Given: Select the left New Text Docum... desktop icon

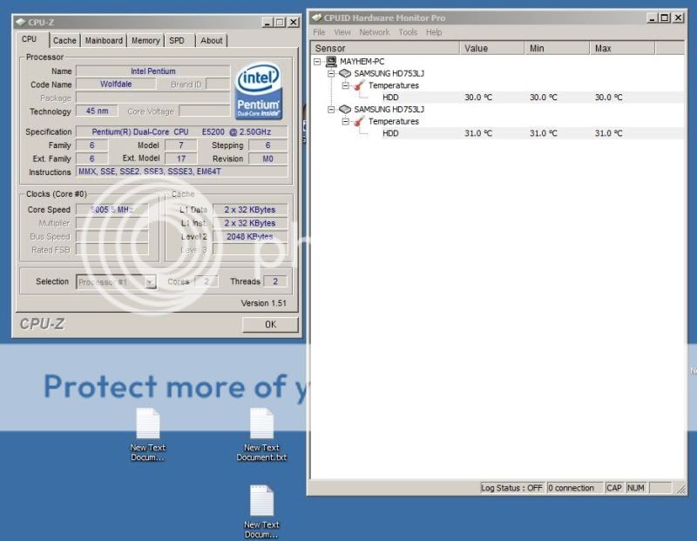Looking at the screenshot, I should (148, 435).
